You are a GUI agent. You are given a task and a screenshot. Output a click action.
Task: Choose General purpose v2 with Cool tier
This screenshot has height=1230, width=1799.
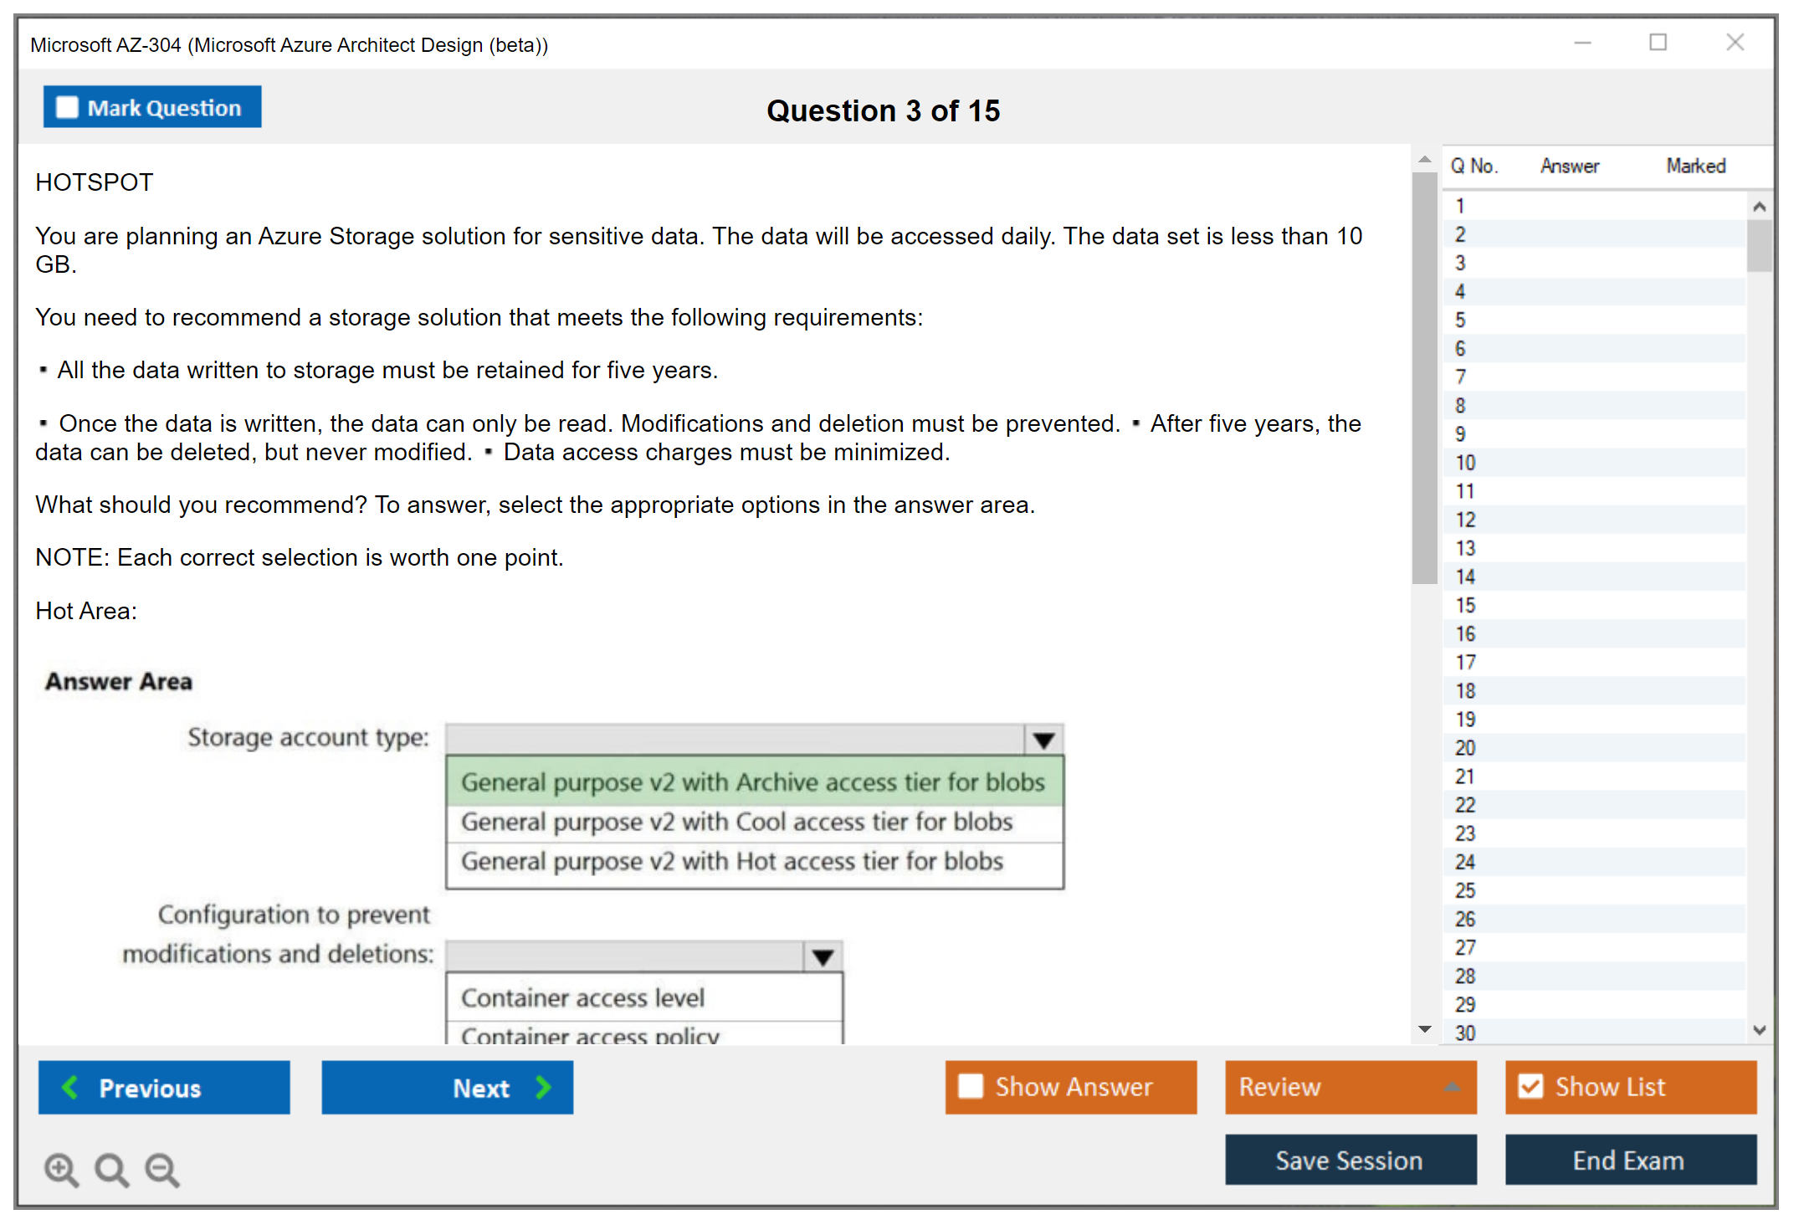736,822
